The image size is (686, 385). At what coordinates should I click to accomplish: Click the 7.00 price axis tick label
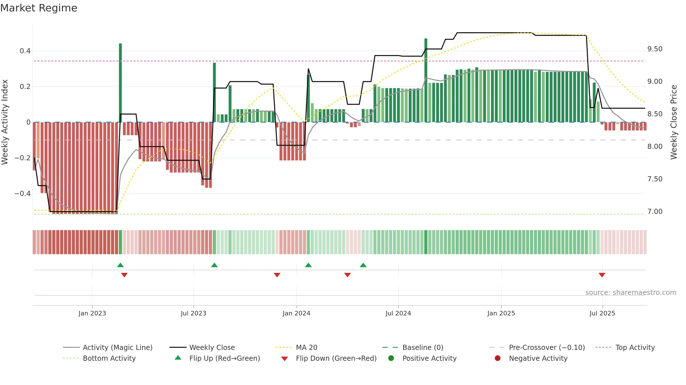(x=655, y=212)
